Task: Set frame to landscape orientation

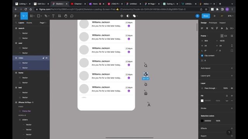Action: click(x=226, y=36)
